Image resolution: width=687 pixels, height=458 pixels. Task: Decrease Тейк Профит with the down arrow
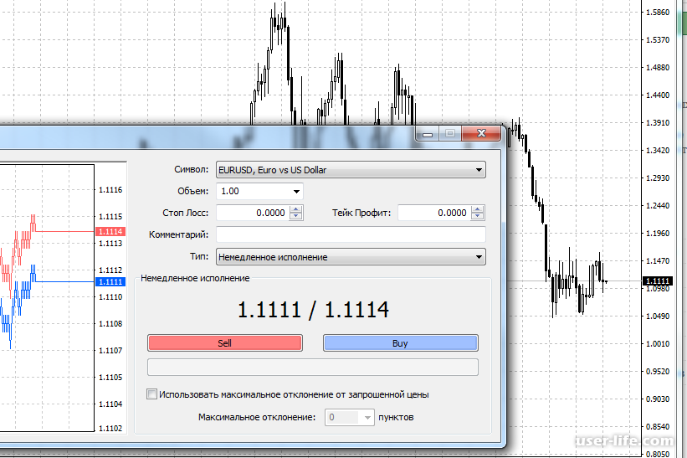(478, 217)
